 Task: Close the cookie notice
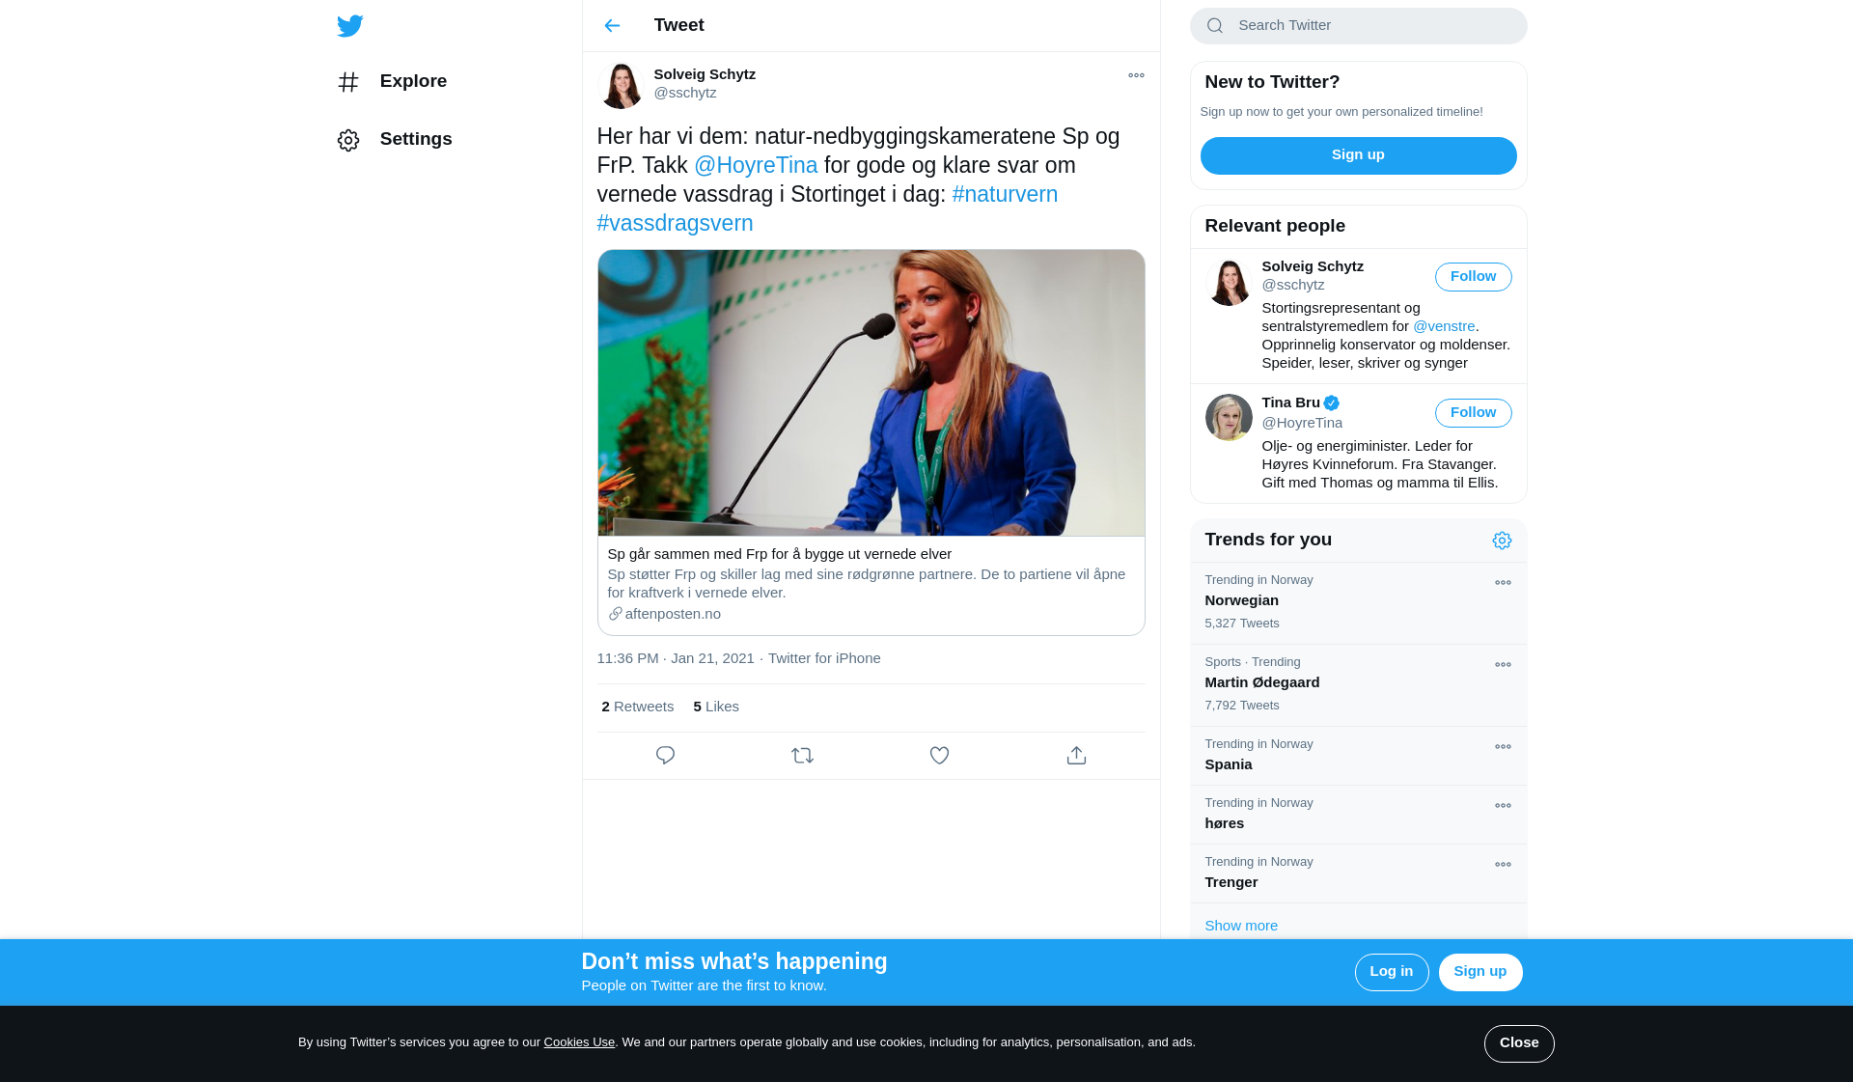(1519, 1043)
